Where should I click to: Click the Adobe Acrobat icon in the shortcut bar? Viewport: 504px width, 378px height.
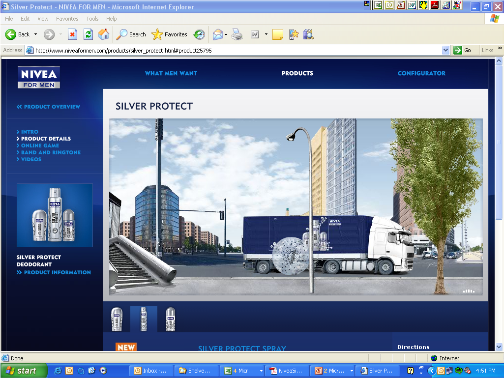(x=435, y=5)
